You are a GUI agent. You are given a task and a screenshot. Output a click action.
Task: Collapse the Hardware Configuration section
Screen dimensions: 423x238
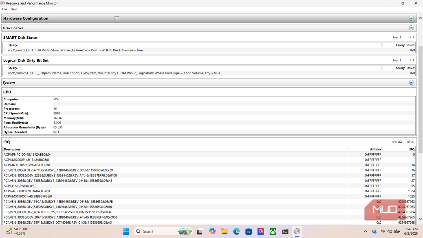(411, 18)
